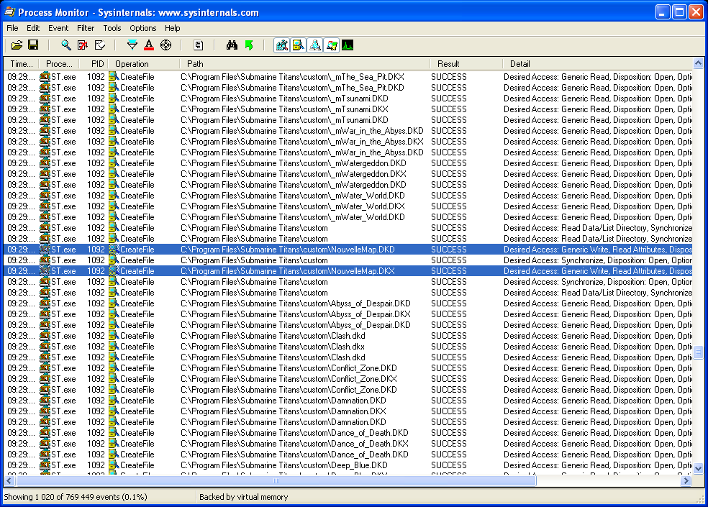Select the _mThe_Sea_Pit.DKD path row

(348, 88)
